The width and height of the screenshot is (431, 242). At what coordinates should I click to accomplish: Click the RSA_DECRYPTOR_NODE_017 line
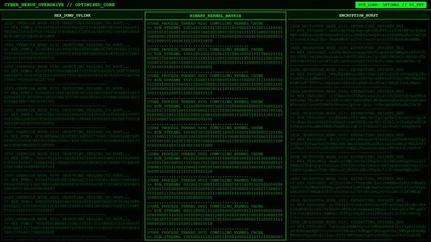coord(347,114)
